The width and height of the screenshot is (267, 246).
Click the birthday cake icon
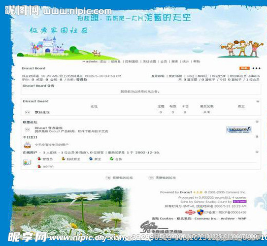click(28, 145)
